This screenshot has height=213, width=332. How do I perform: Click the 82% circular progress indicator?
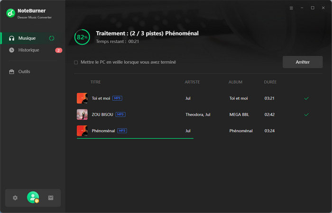pos(82,37)
